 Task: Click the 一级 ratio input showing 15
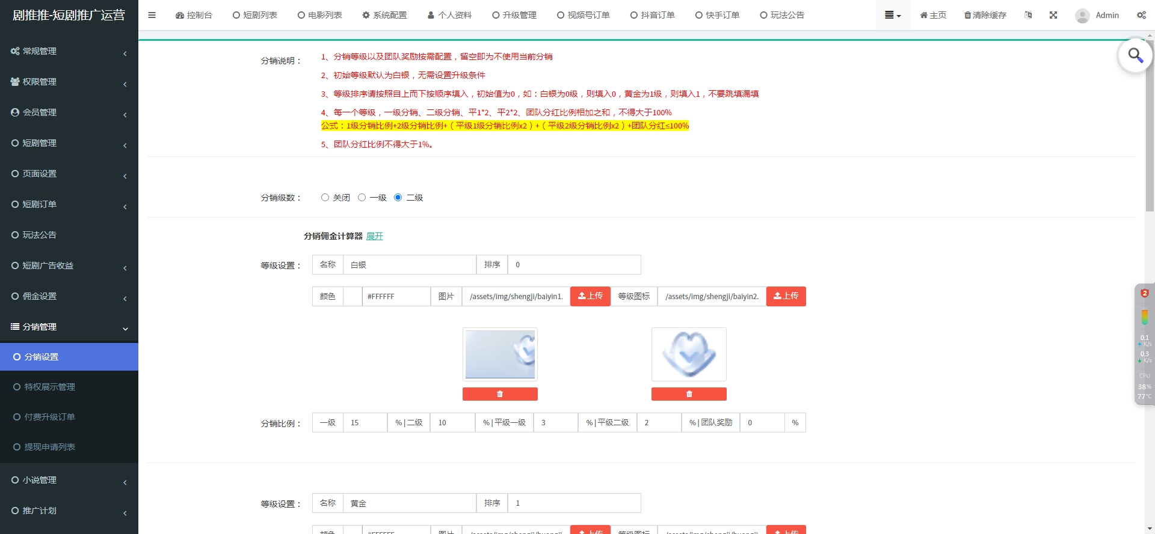365,423
